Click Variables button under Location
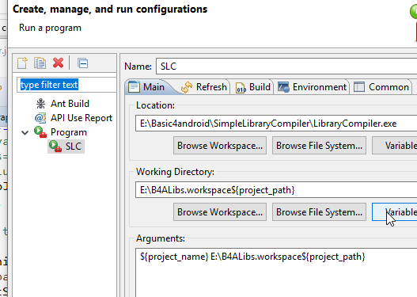The image size is (417, 297). pos(394,146)
